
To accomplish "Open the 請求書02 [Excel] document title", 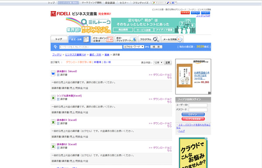I will pos(67,144).
